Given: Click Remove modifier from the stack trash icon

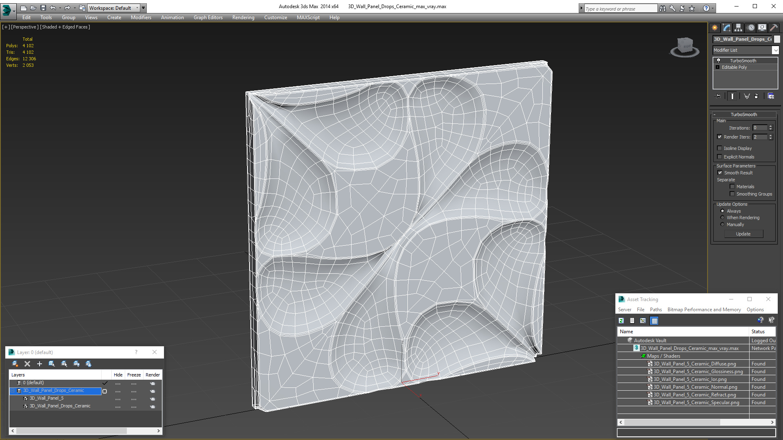Looking at the screenshot, I should click(756, 96).
